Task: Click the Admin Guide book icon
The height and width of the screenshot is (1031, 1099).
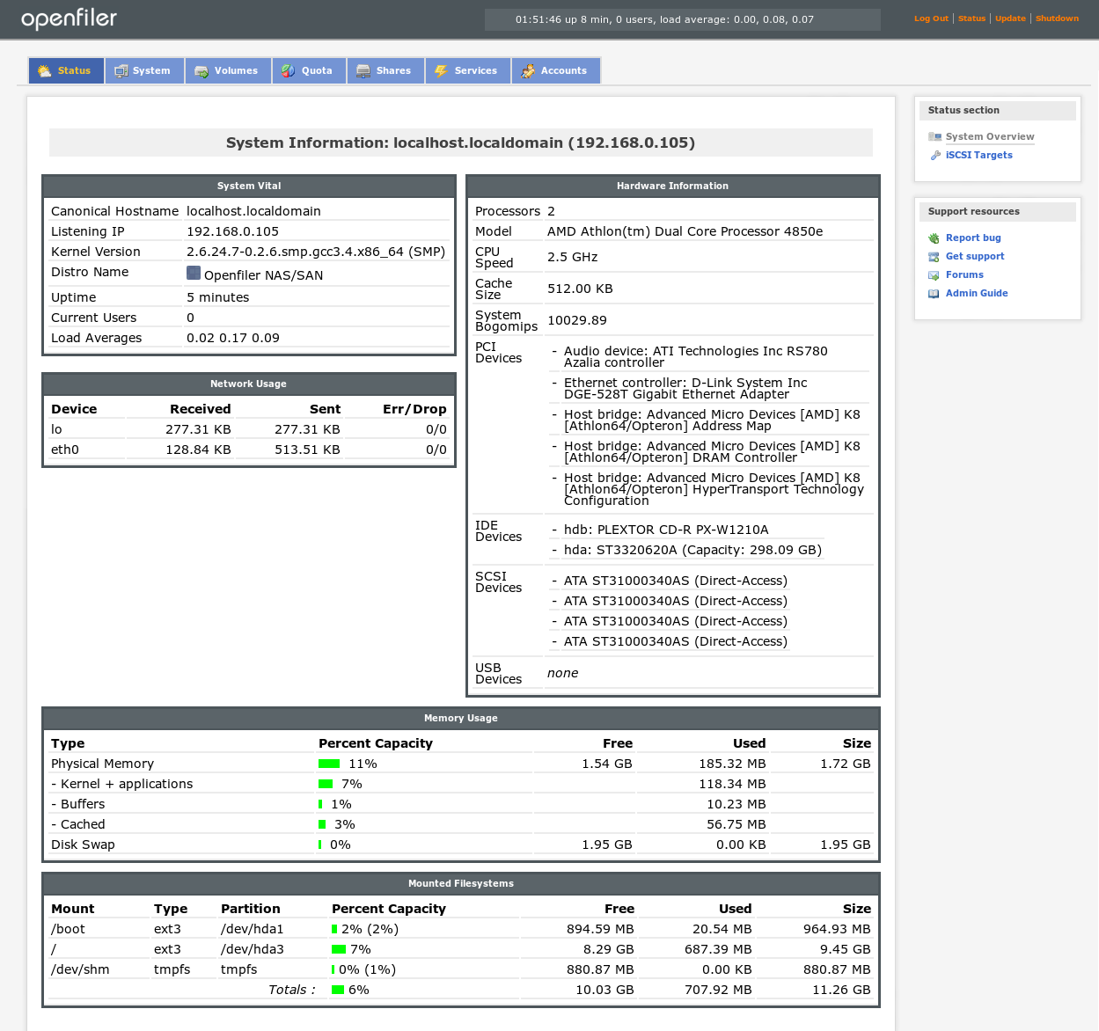Action: click(934, 294)
